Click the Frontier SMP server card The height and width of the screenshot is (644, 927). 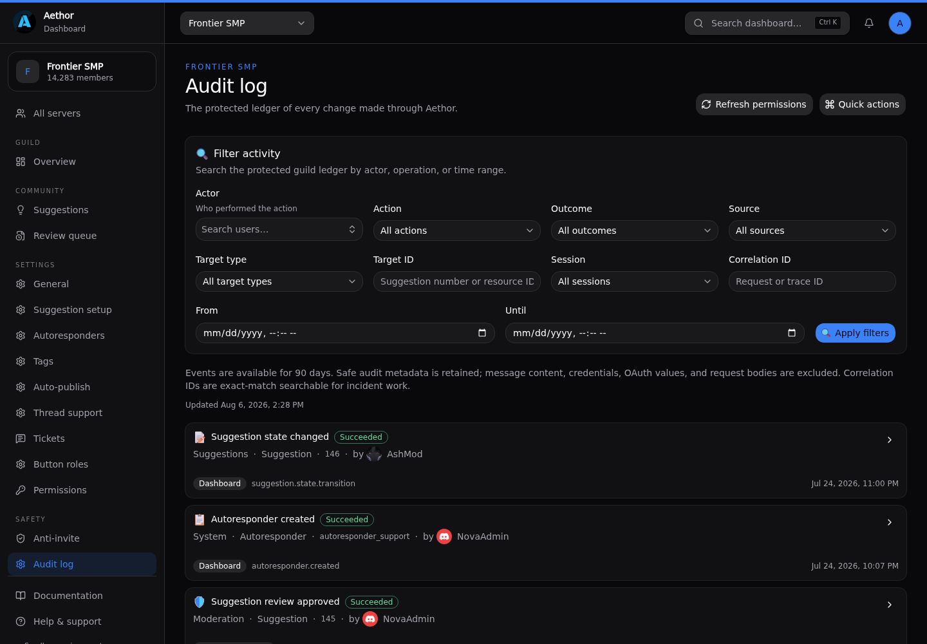[82, 71]
